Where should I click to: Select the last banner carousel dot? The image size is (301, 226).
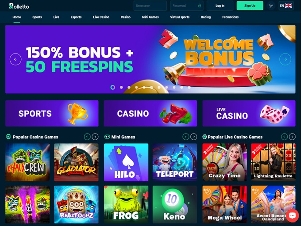tap(189, 87)
